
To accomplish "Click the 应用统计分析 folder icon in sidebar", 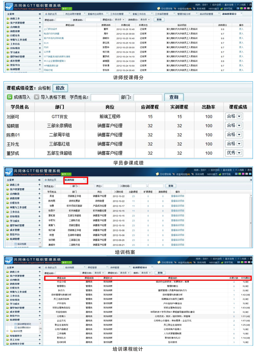I will point(8,344).
